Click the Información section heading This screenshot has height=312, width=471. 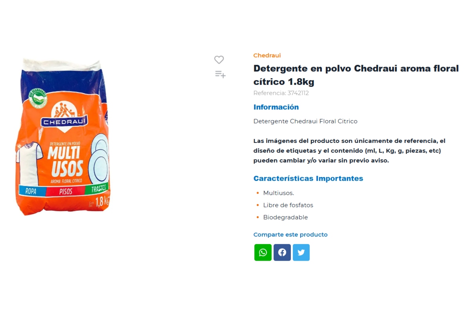tap(276, 107)
